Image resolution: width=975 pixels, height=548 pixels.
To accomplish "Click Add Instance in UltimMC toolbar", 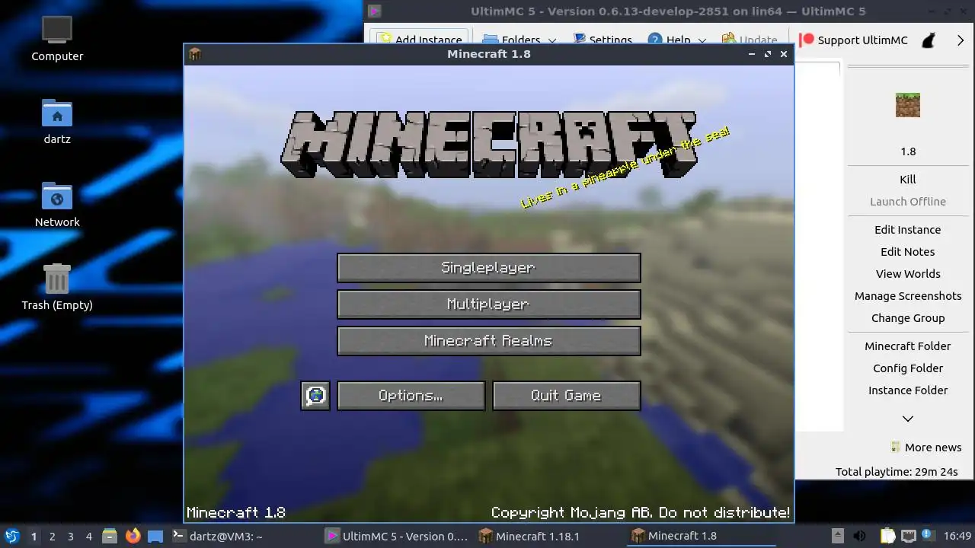I will (420, 40).
